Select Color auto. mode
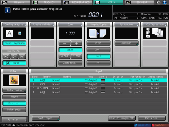 (x=14, y=110)
